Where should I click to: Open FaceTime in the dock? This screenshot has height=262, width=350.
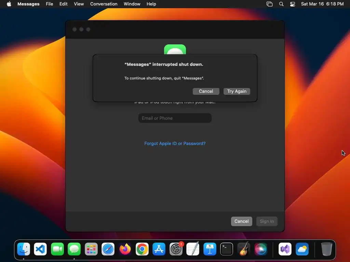[x=57, y=249]
